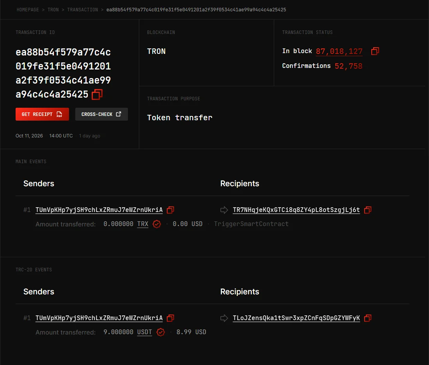This screenshot has width=429, height=365.
Task: Click the TRANSACTION ID label
Action: pyautogui.click(x=35, y=32)
